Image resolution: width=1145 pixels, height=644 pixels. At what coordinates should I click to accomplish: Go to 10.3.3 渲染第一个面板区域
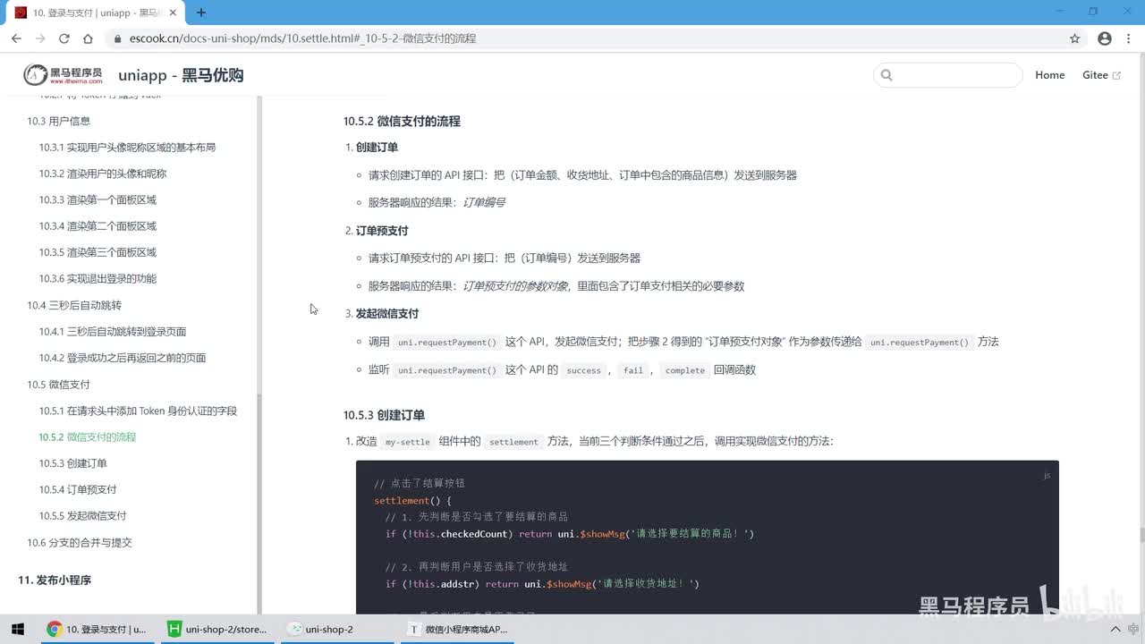point(98,199)
